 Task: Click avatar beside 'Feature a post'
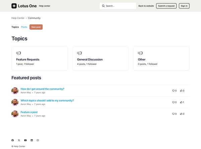(15, 114)
